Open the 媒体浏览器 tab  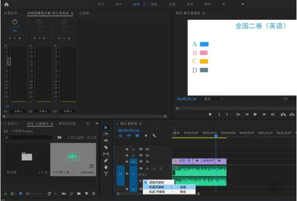click(x=67, y=123)
